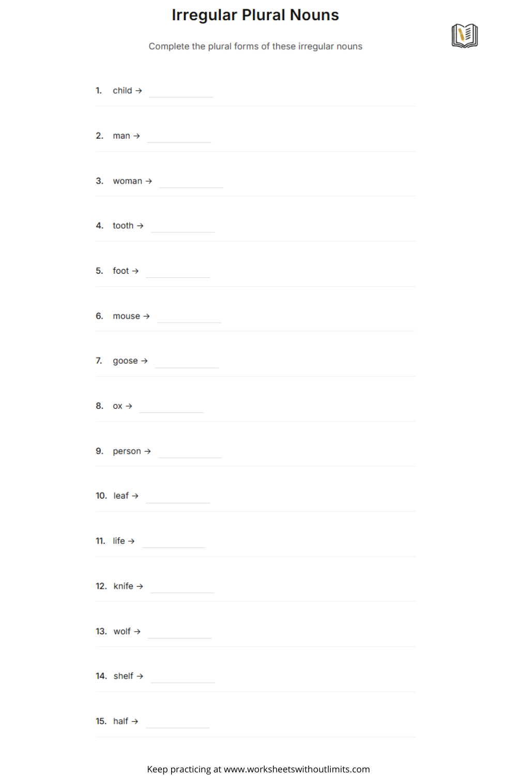Viewport: 517px width, 776px height.
Task: Click the blank line beside ox
Action: click(x=171, y=407)
